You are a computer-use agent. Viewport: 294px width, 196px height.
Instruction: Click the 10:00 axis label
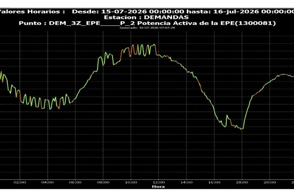[x=131, y=182]
